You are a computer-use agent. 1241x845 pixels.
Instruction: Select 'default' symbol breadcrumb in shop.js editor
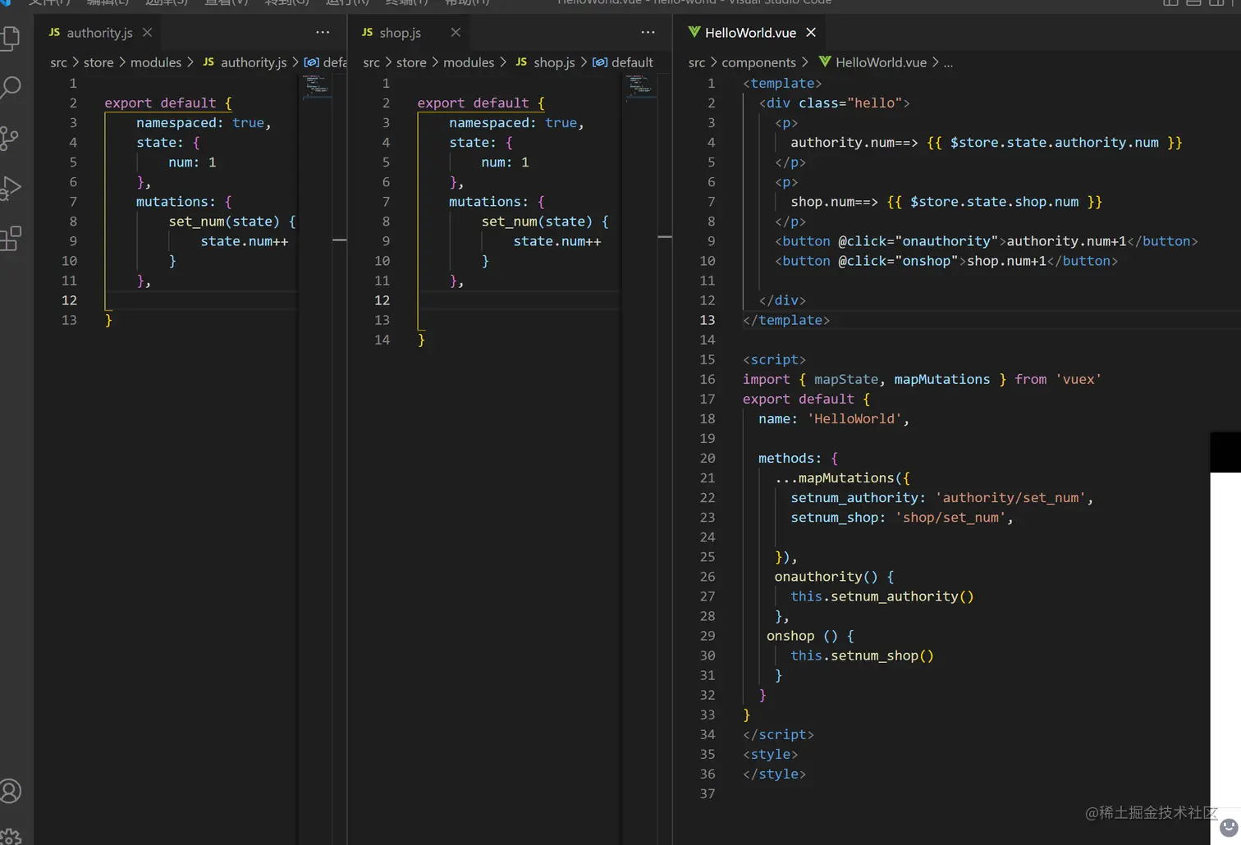tap(632, 62)
